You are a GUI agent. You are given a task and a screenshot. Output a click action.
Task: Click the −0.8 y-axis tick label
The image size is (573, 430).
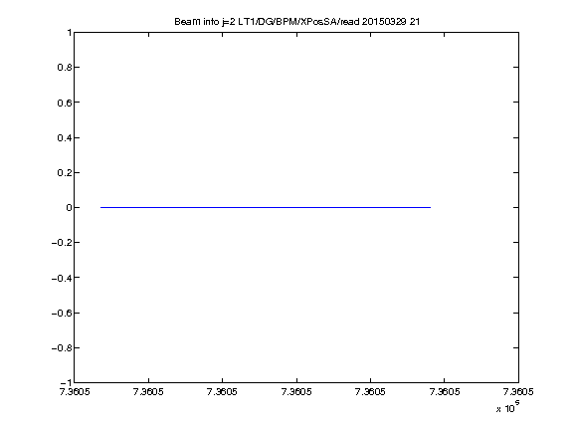point(62,348)
